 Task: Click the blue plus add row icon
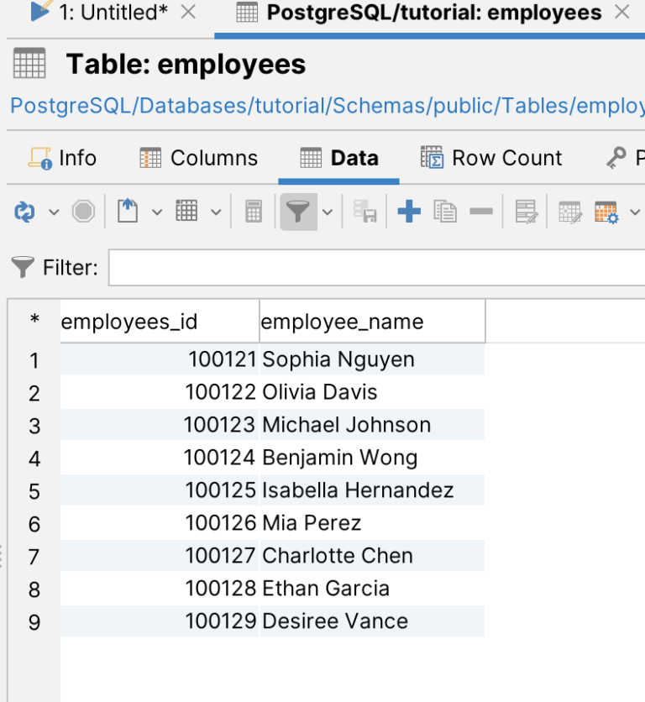coord(409,212)
